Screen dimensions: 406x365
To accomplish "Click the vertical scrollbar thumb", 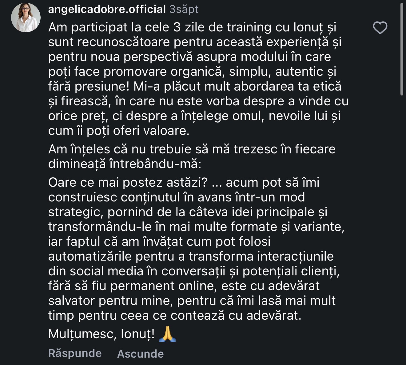I will pos(402,49).
